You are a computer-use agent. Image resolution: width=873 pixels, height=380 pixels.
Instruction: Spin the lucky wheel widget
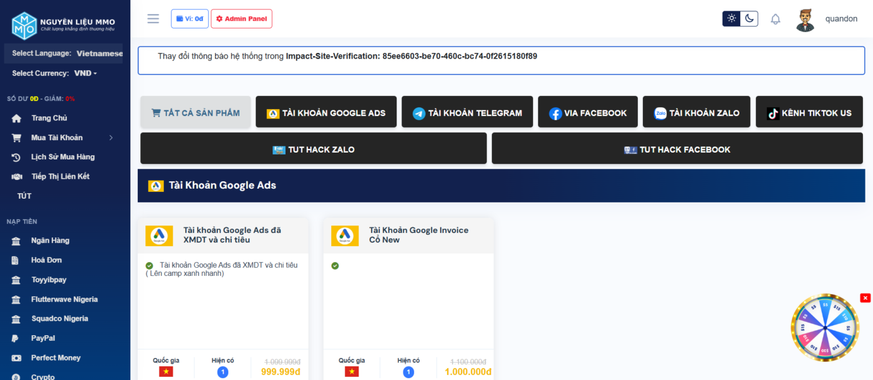point(824,328)
